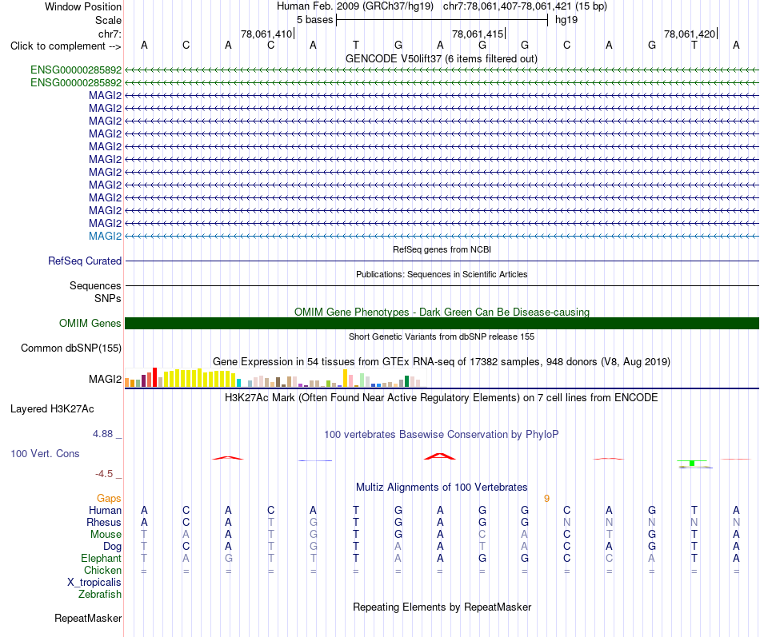Click the -4.5 PhyloP lower scale value
Viewport: 760px width, 637px height.
click(104, 474)
